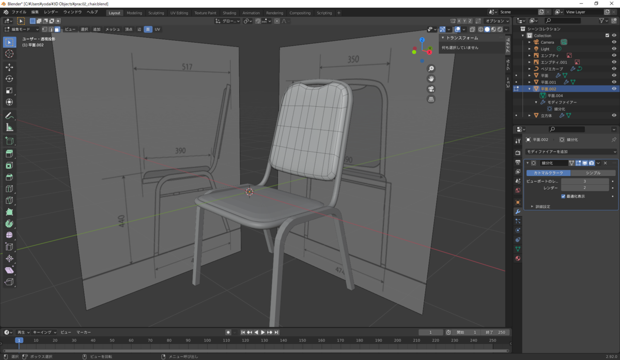Open the アイテム sidebar tab
This screenshot has width=620, height=360.
coord(508,46)
